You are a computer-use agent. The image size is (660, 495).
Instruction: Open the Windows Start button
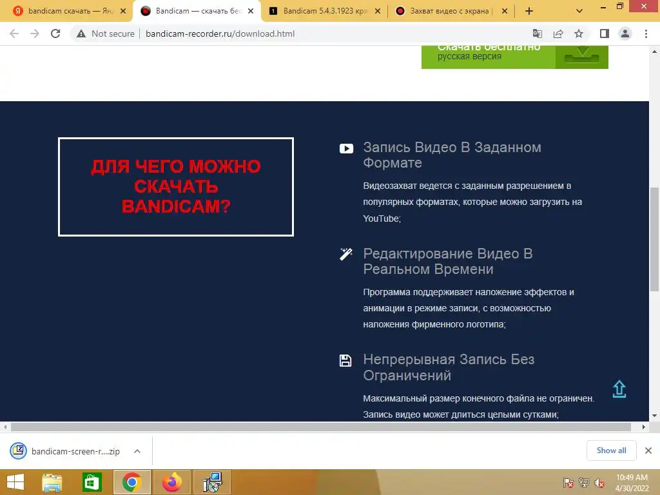[15, 482]
